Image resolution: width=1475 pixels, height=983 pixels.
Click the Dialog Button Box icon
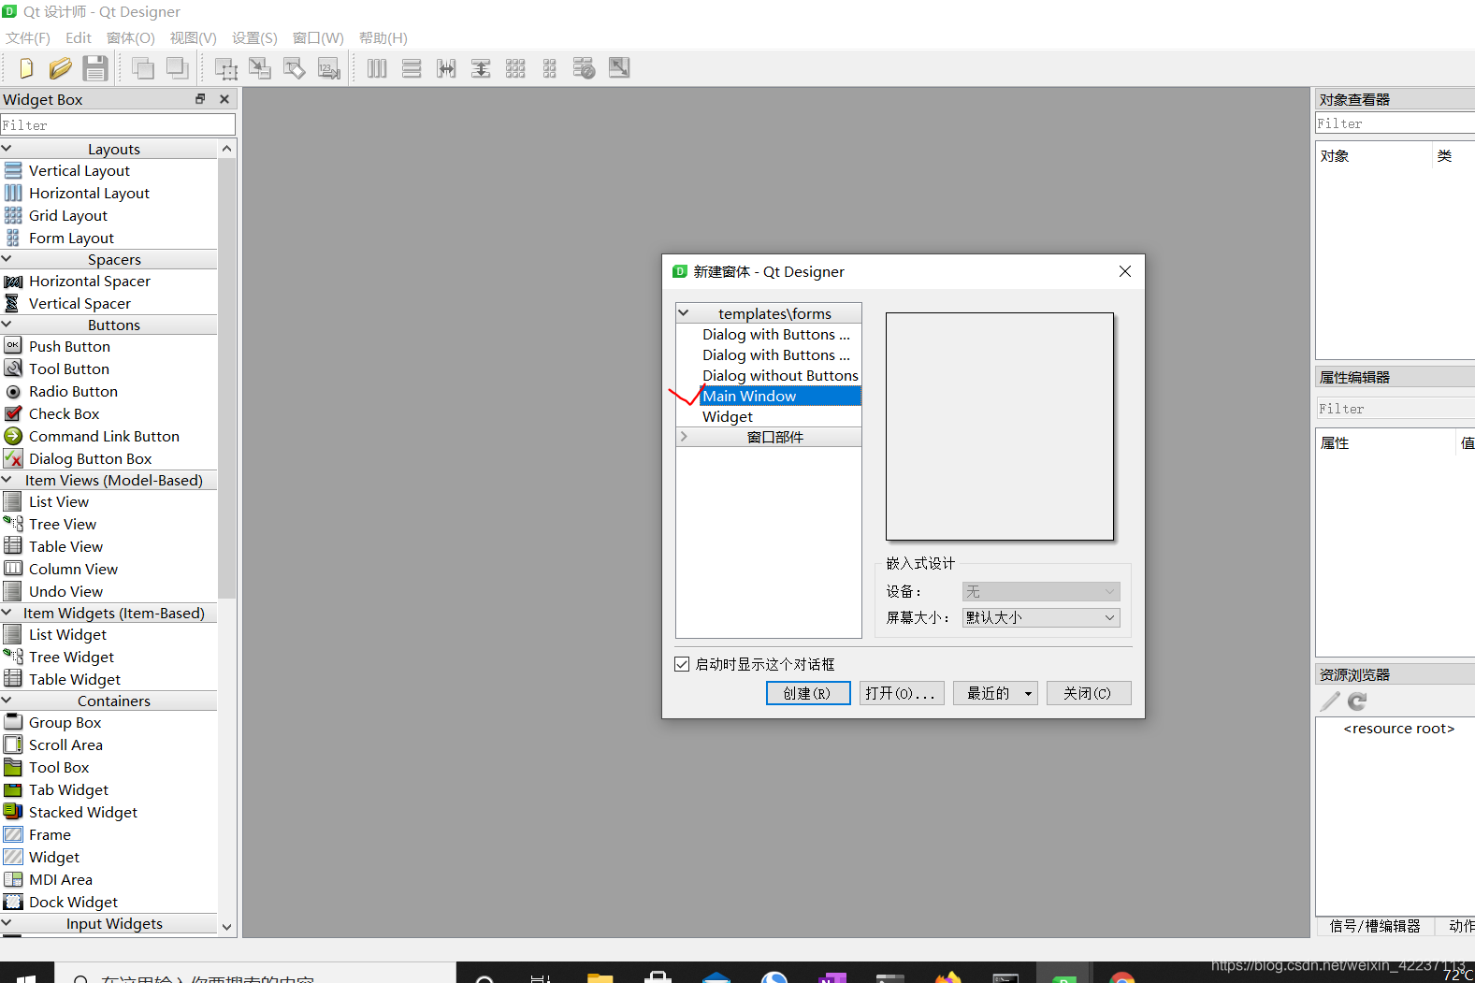[13, 458]
